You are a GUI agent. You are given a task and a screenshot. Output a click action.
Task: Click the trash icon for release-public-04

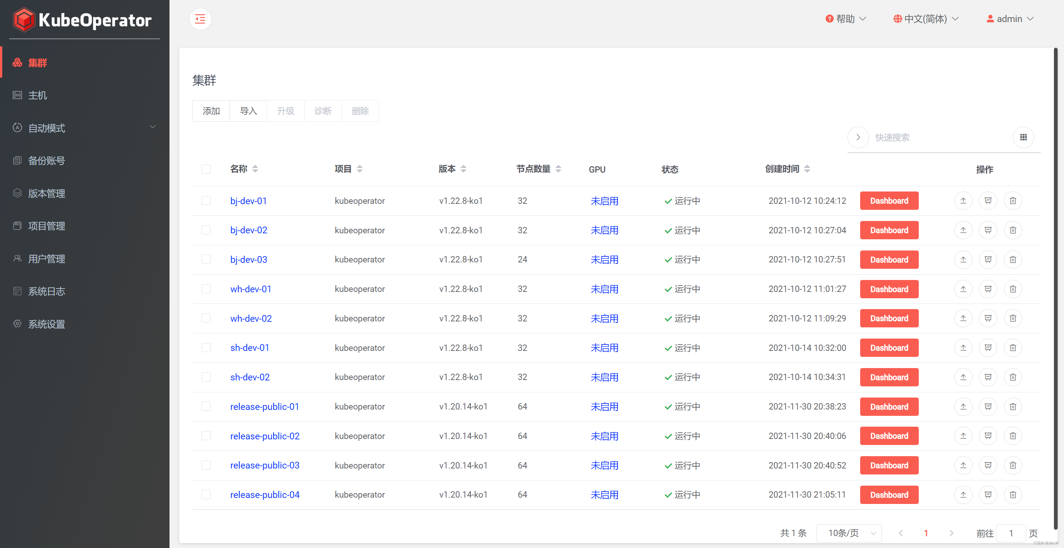pos(1012,494)
